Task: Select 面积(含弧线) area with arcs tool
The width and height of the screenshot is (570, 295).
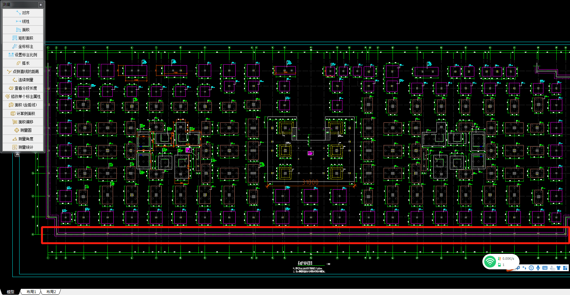Action: tap(23, 105)
